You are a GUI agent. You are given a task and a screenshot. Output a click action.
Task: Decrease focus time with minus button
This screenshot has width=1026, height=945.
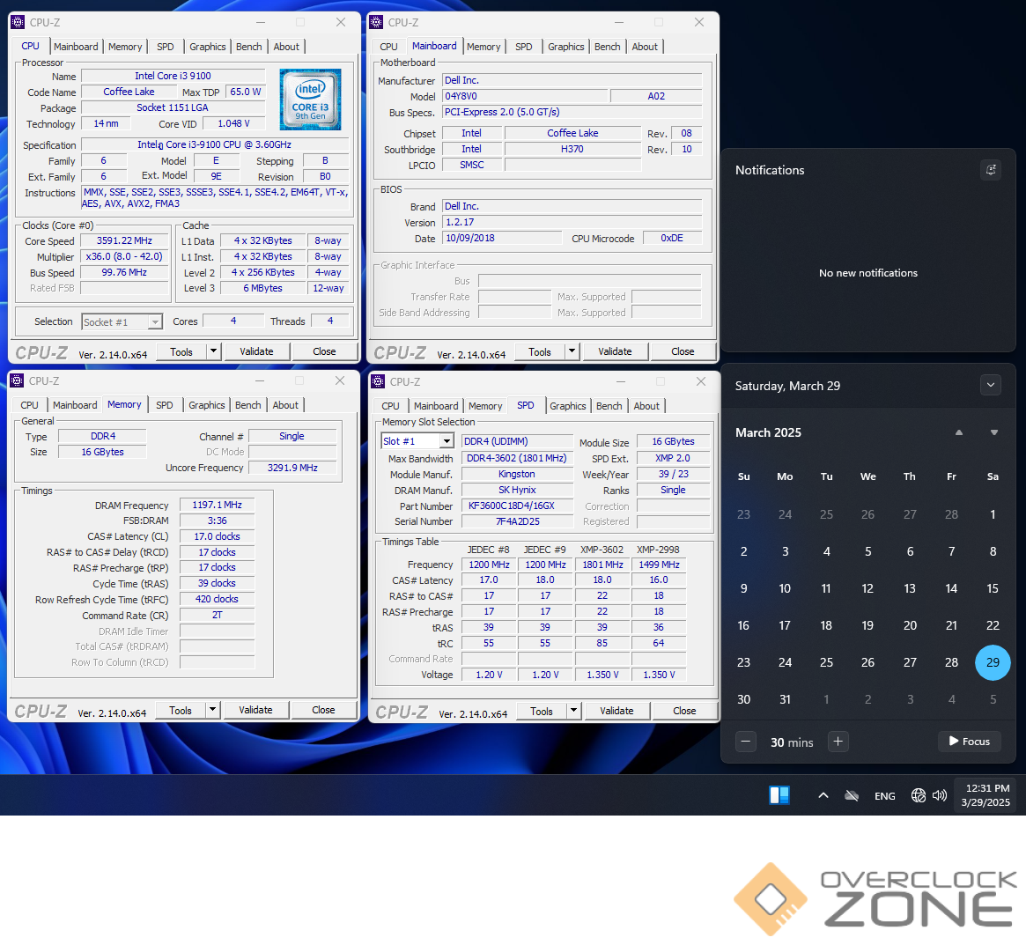click(x=745, y=742)
